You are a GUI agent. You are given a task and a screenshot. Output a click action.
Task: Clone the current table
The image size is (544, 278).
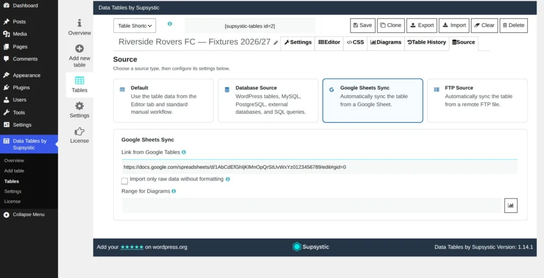point(391,25)
